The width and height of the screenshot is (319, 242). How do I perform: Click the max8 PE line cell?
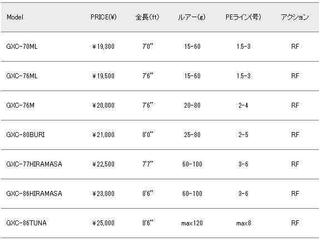pos(243,223)
